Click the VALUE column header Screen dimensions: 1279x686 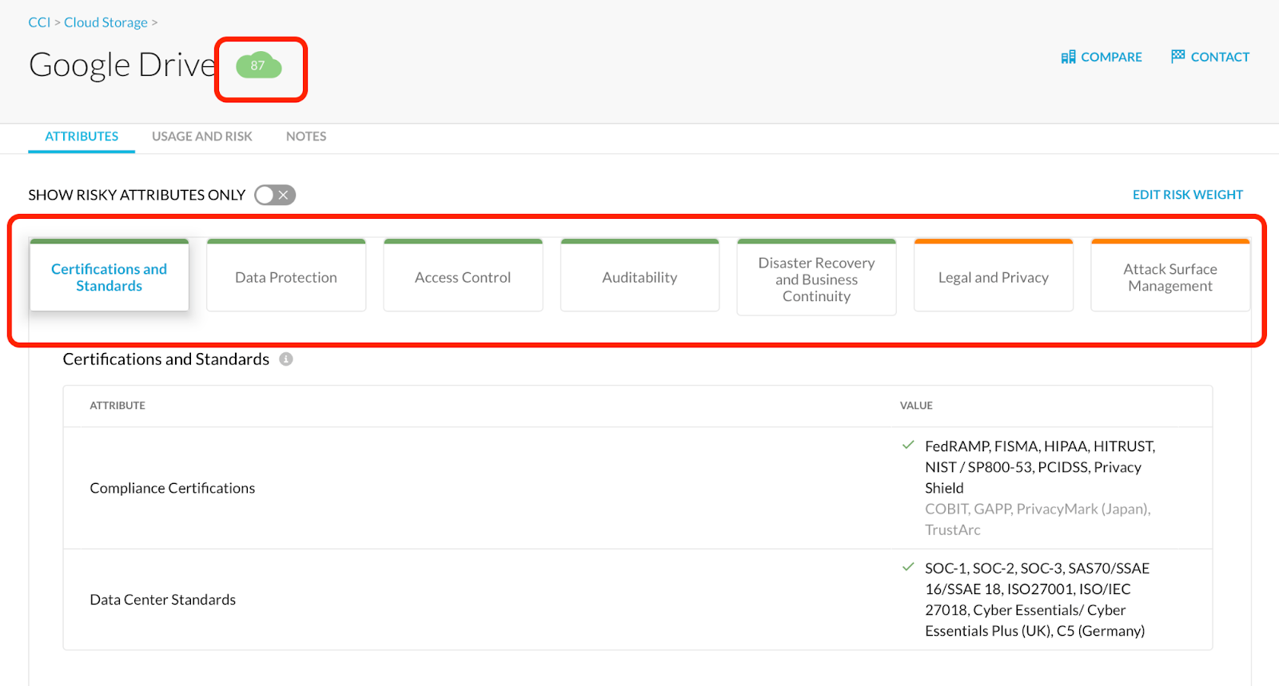tap(916, 406)
